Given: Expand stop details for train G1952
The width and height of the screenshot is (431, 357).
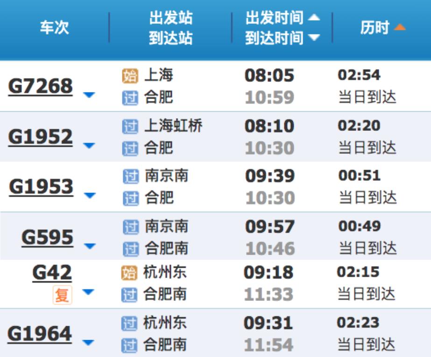Looking at the screenshot, I should pyautogui.click(x=89, y=145).
